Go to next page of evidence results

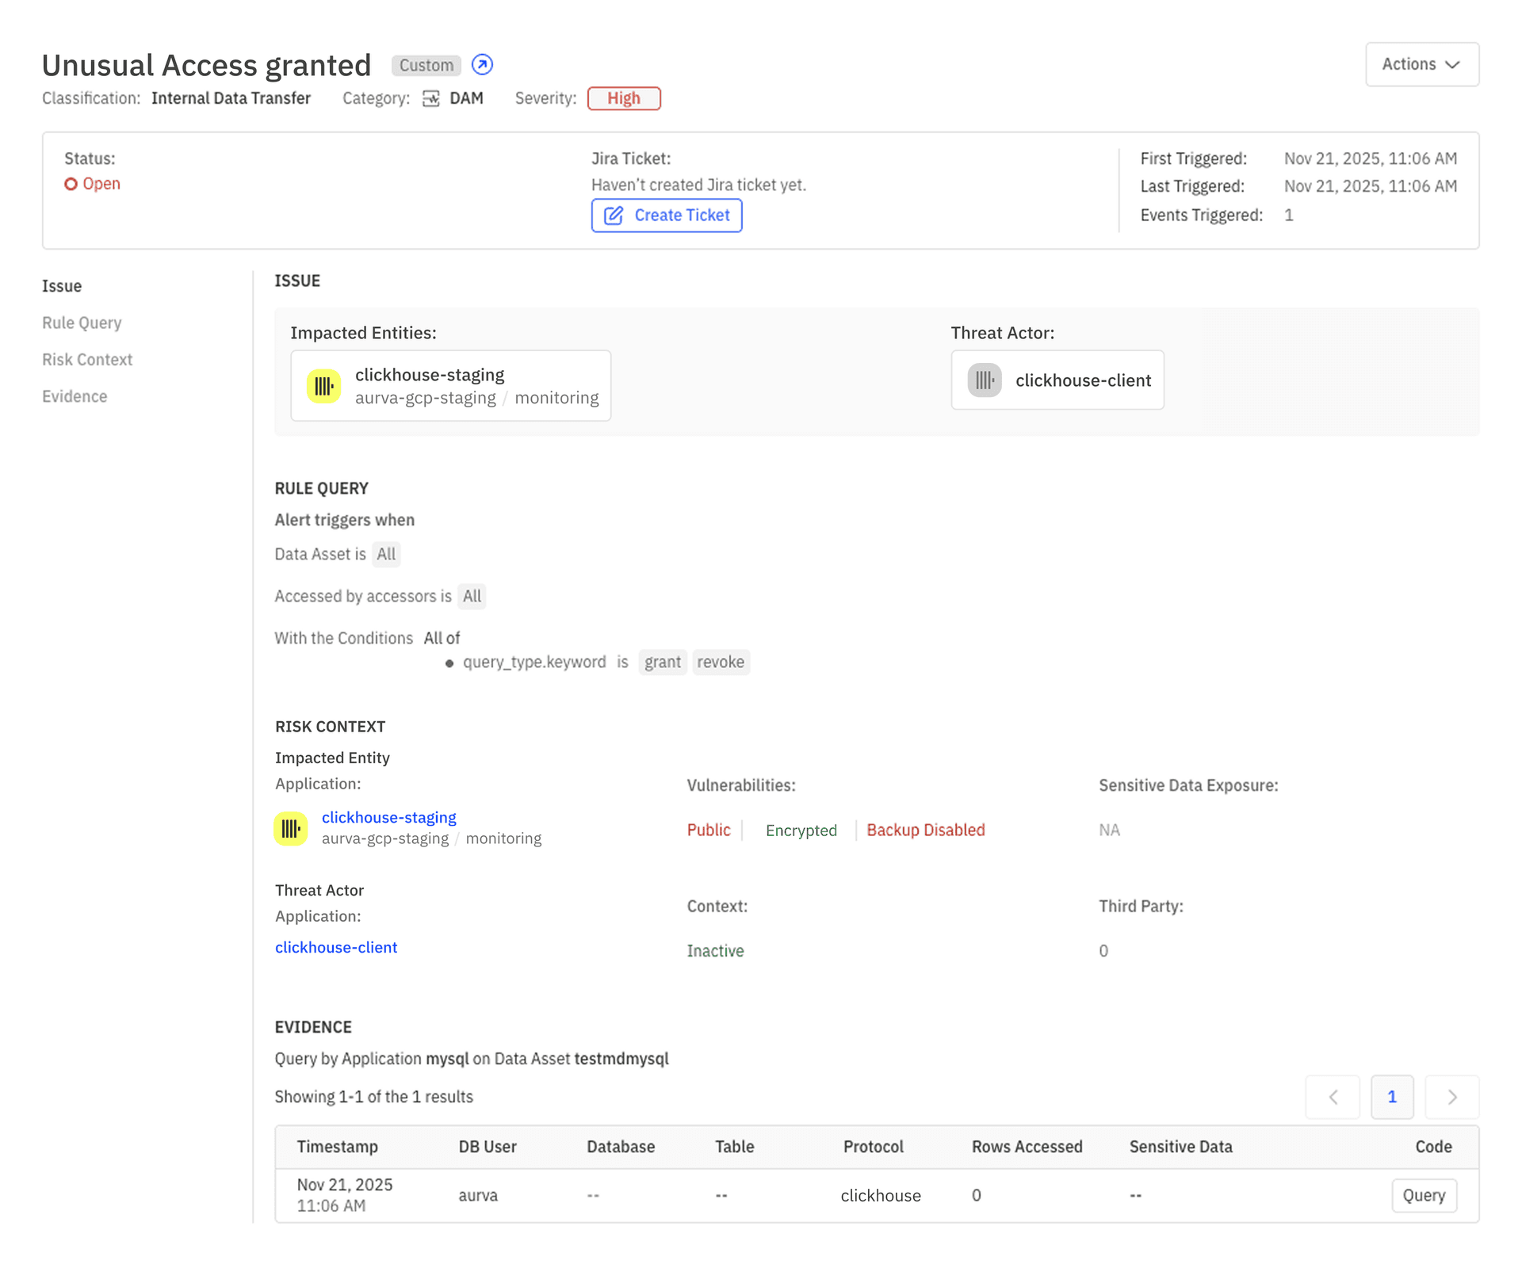[1451, 1097]
